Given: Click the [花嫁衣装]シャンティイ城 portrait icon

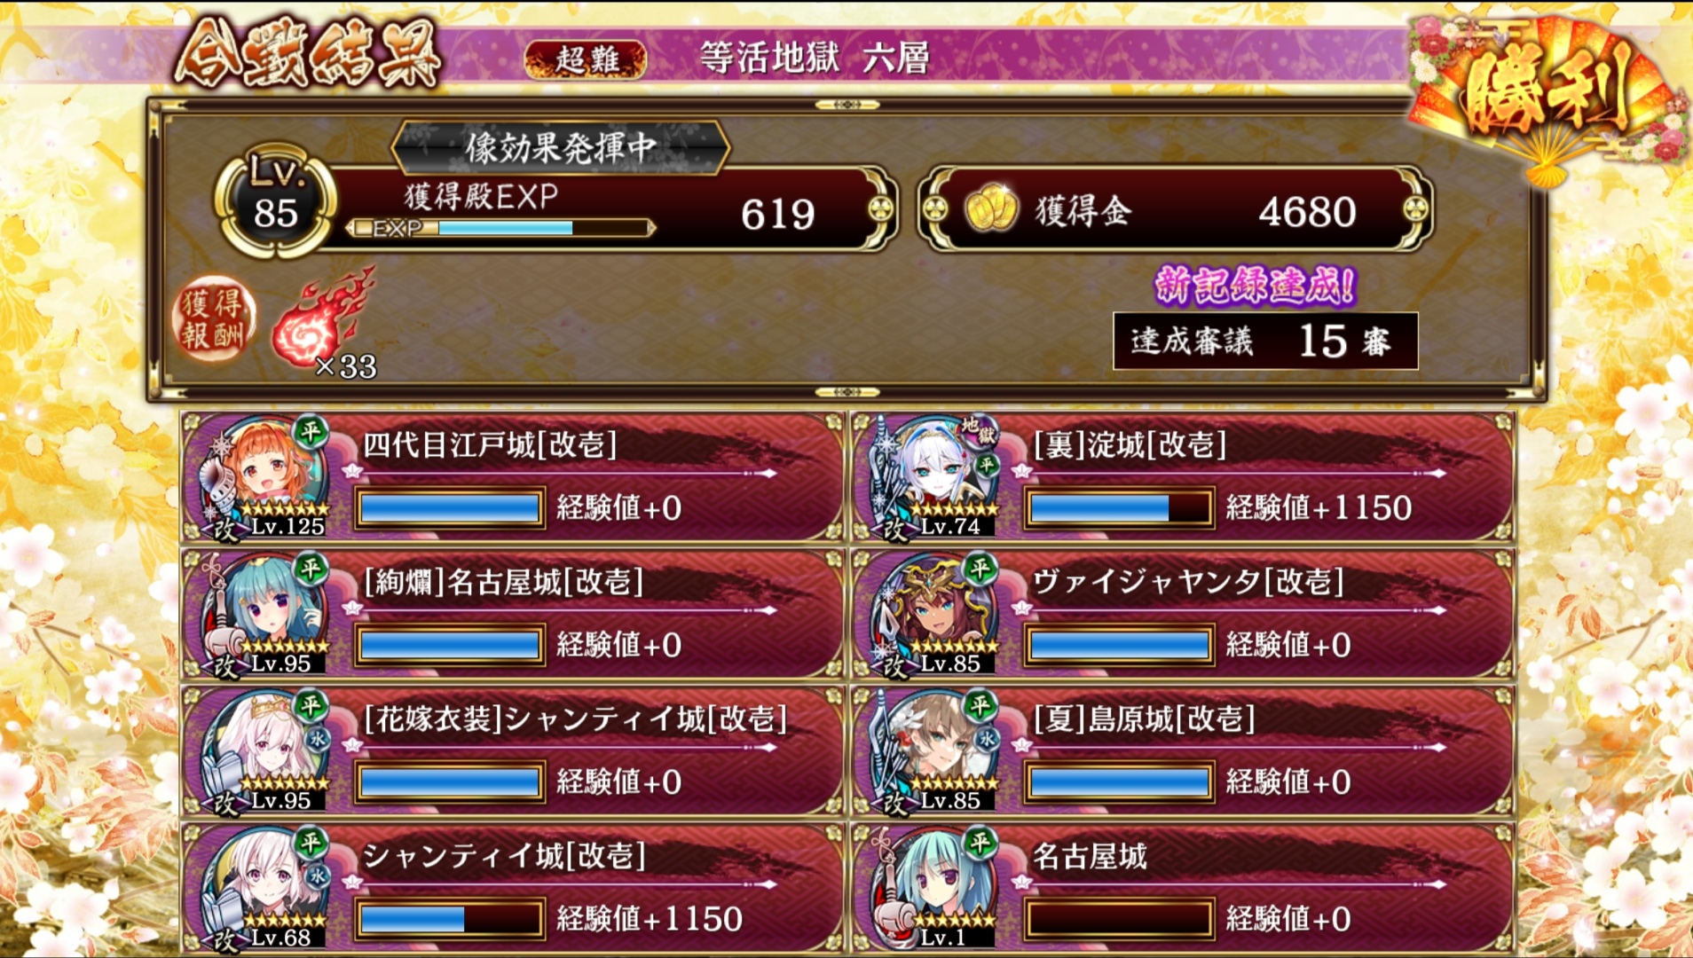Looking at the screenshot, I should pos(265,750).
